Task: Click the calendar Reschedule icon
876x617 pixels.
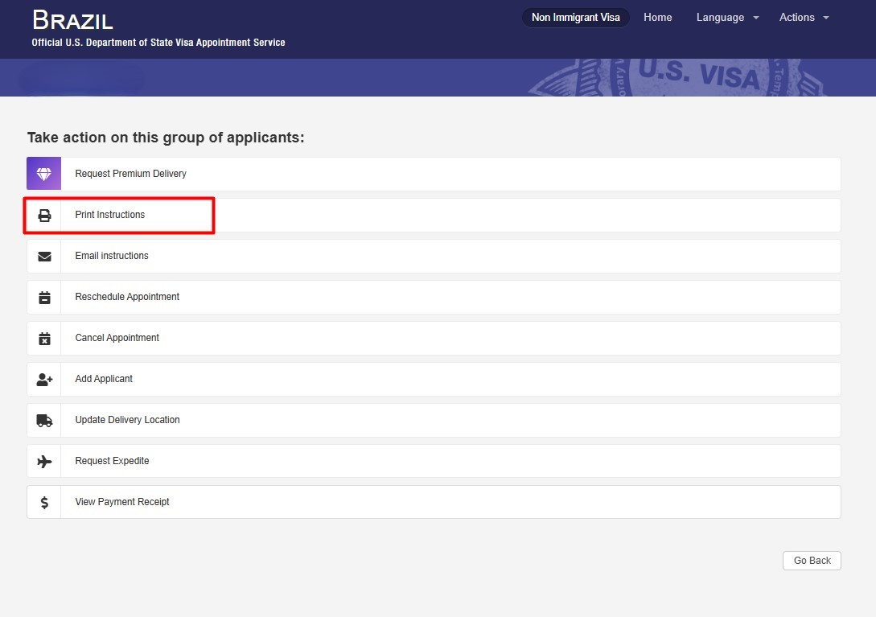Action: (x=44, y=298)
